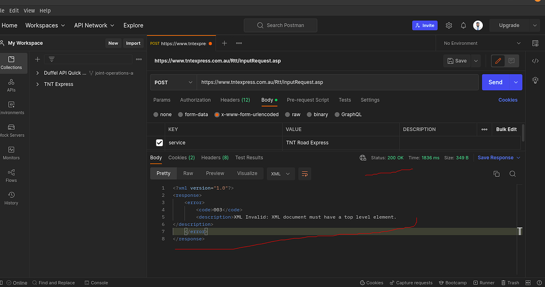Open the Settings gear icon in header

click(449, 25)
